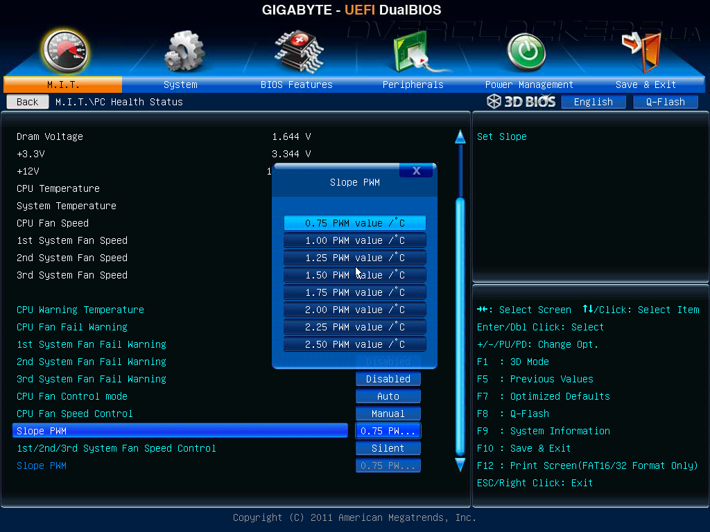Click the 1st System Fan Speed row
Viewport: 710px width, 532px height.
[72, 240]
